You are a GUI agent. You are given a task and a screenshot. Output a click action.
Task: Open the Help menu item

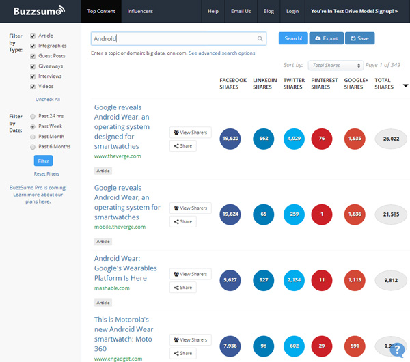[213, 11]
